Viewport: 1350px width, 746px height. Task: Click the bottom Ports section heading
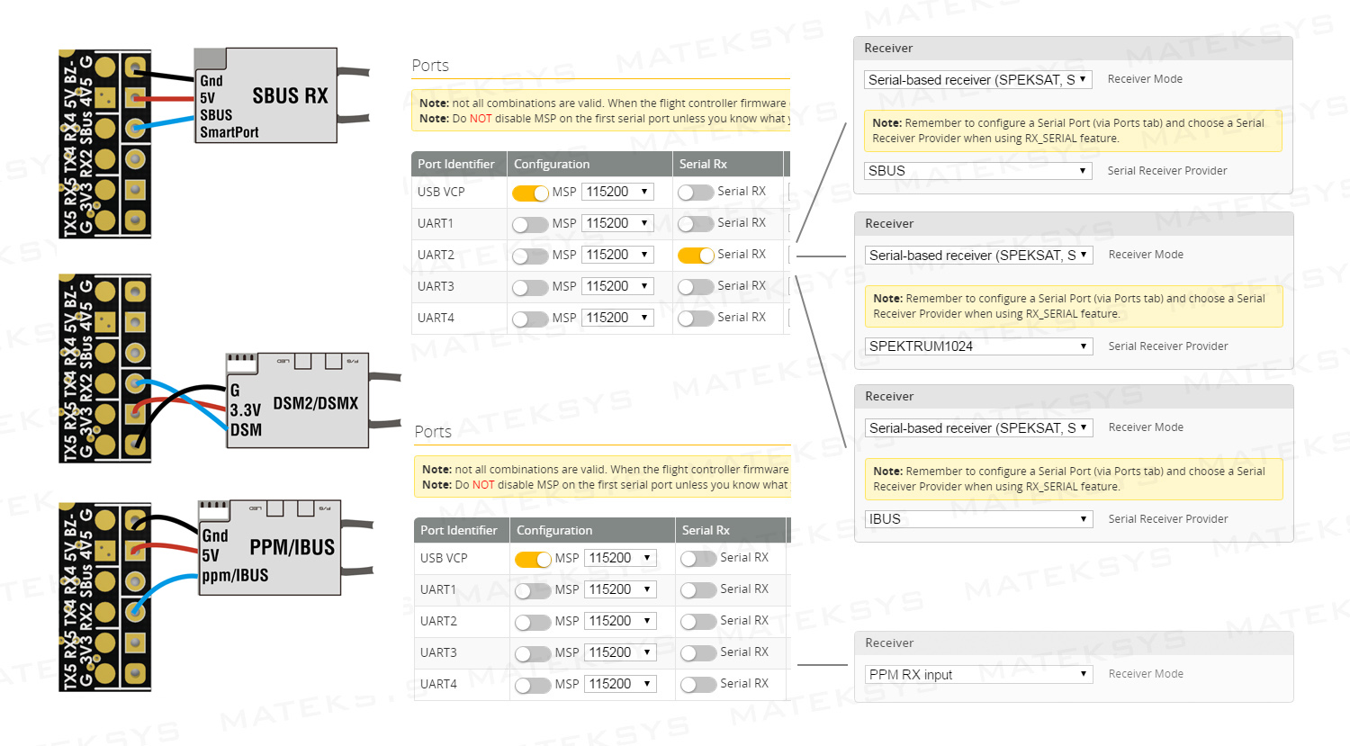tap(433, 432)
